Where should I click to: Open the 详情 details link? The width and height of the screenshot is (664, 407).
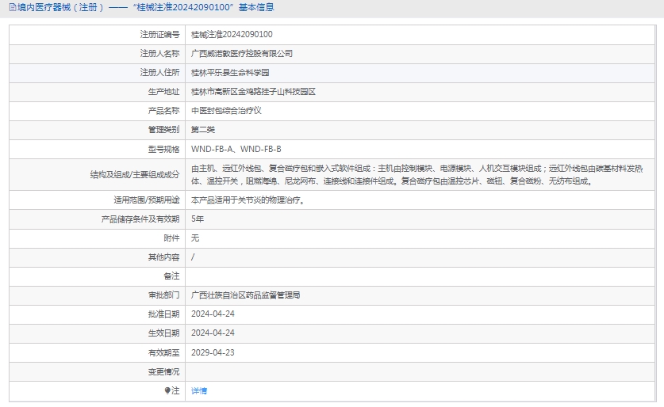[x=199, y=390]
